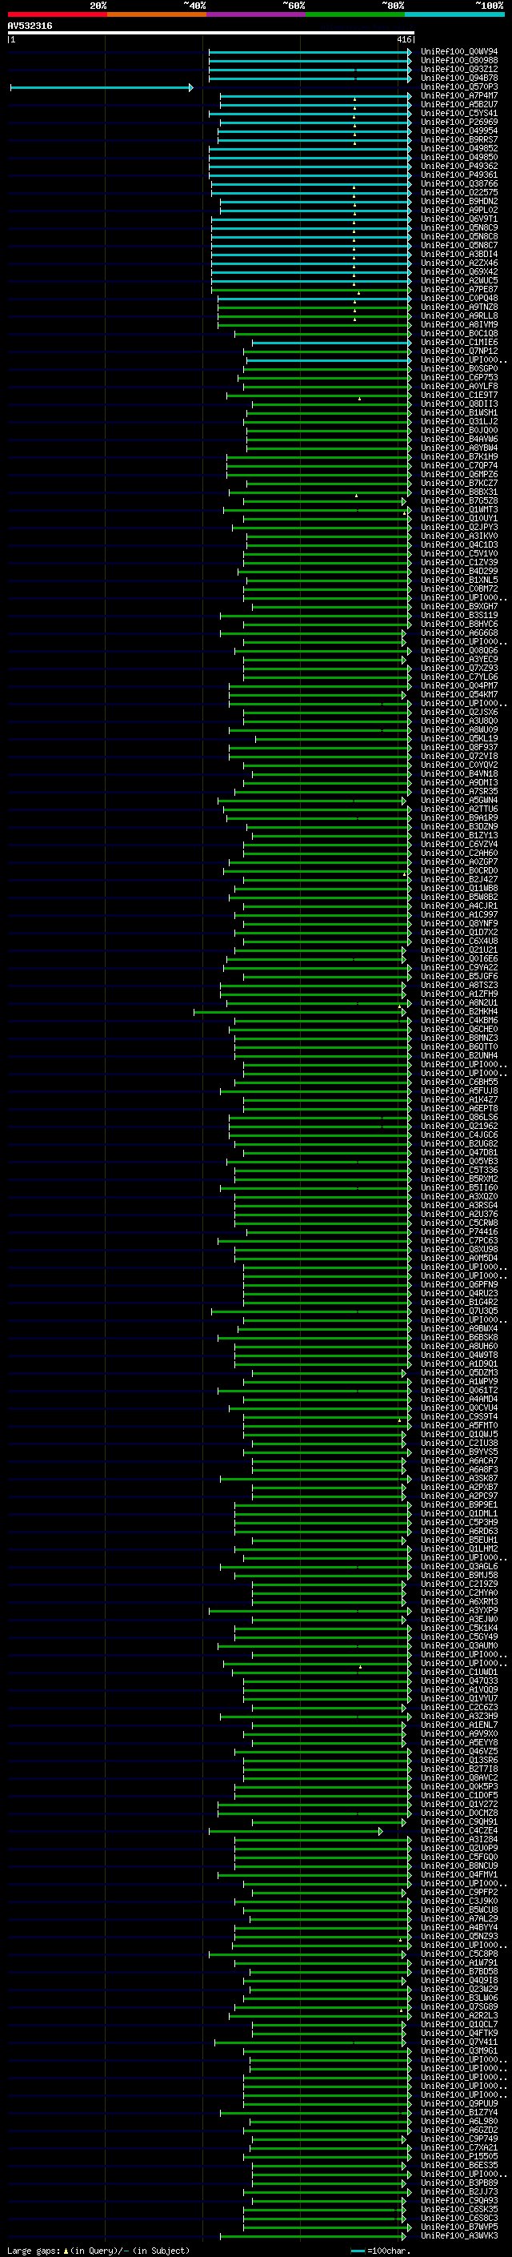Image resolution: width=512 pixels, height=2257 pixels.
Task: Select hit label UniRef100_B7K1H9
Action: coord(459,457)
